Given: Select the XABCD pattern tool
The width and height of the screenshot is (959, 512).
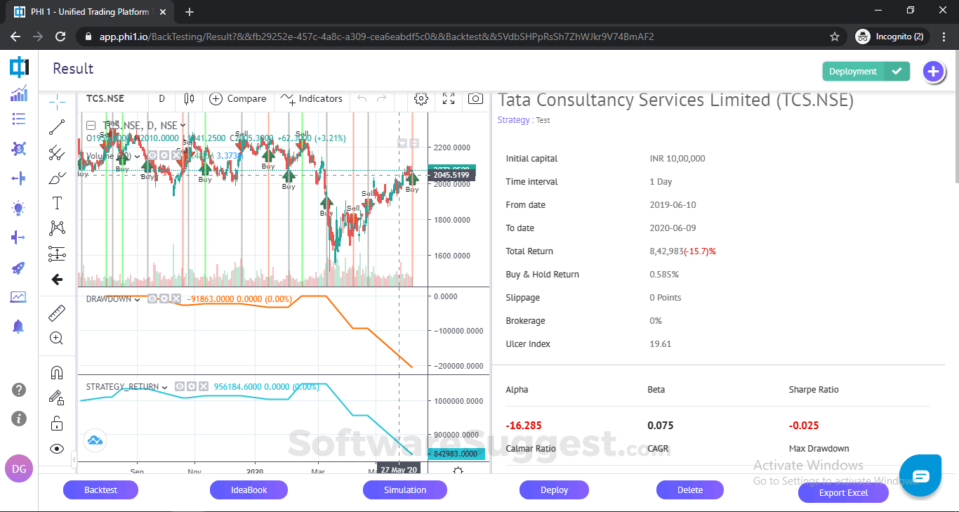Looking at the screenshot, I should (56, 228).
